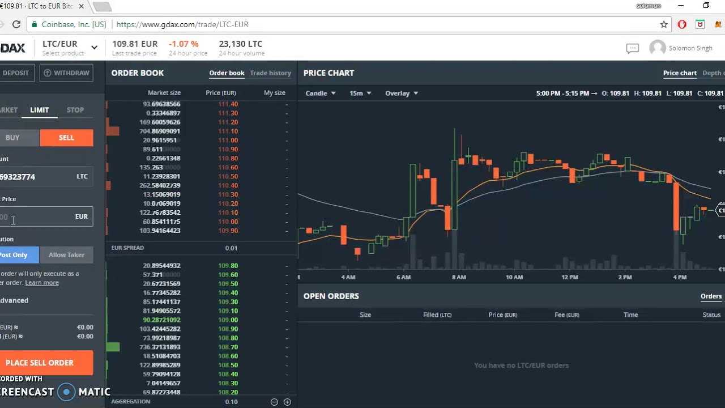Open a new browser tab
The image size is (725, 408).
102,7
